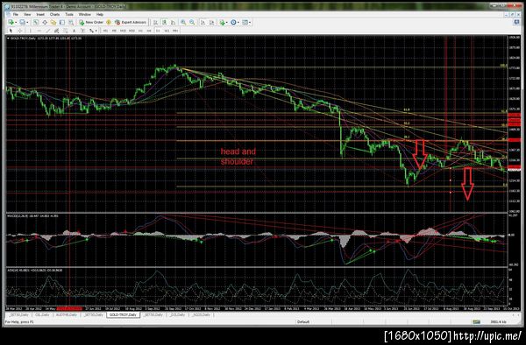The width and height of the screenshot is (526, 345).
Task: Open the Charts menu
Action: pos(54,14)
